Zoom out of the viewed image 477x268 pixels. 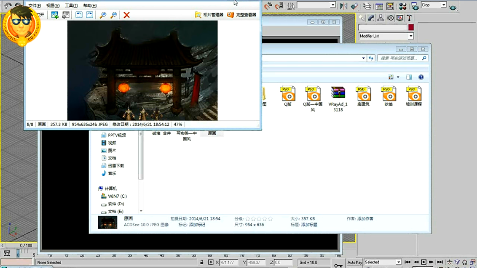[x=113, y=15]
